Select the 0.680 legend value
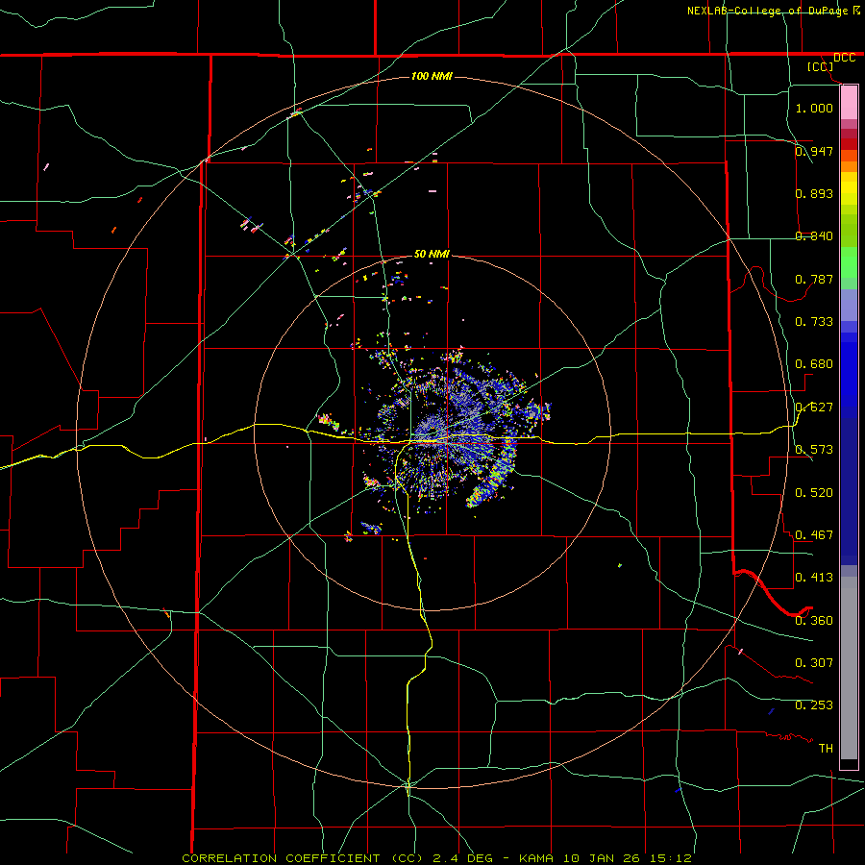865x865 pixels. pyautogui.click(x=814, y=363)
